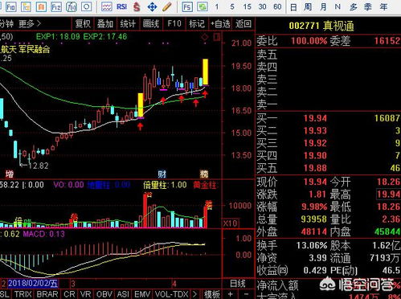Image resolution: width=401 pixels, height=299 pixels.
Task: Expand the 更多 > period options
Action: coord(30,24)
